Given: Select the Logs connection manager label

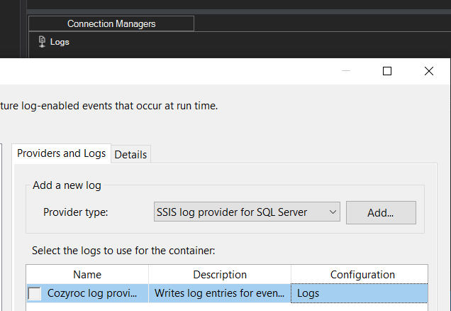Looking at the screenshot, I should (60, 42).
